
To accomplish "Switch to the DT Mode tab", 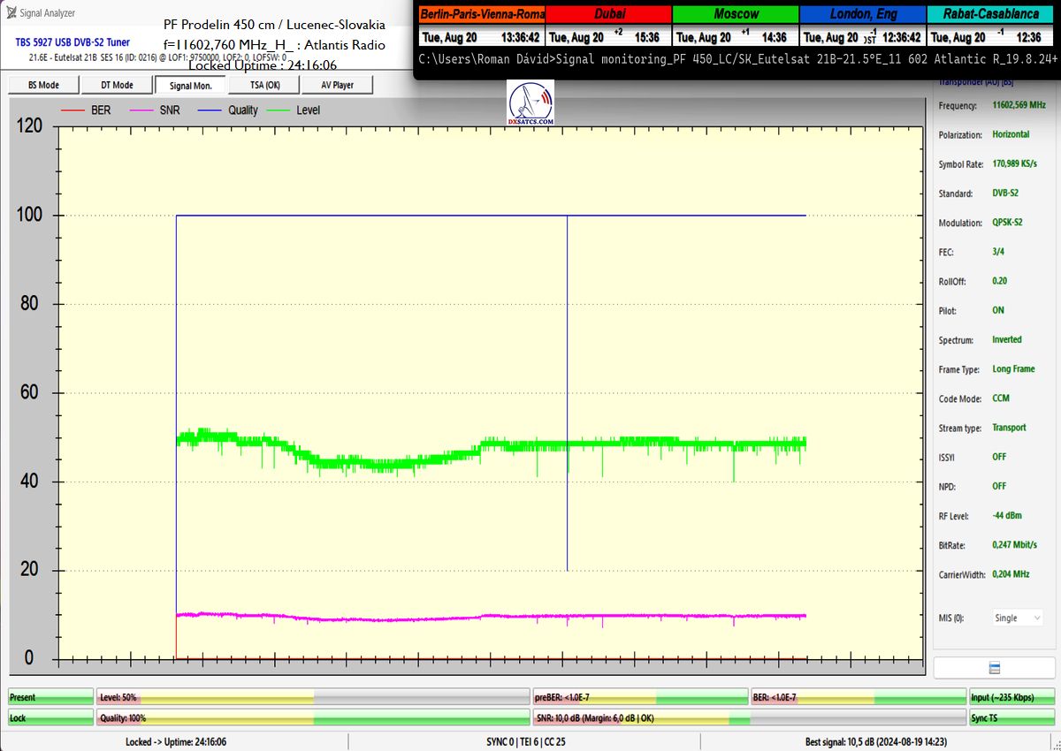I will click(117, 85).
